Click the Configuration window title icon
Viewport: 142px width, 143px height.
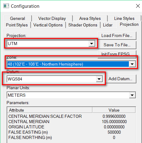click(x=6, y=6)
